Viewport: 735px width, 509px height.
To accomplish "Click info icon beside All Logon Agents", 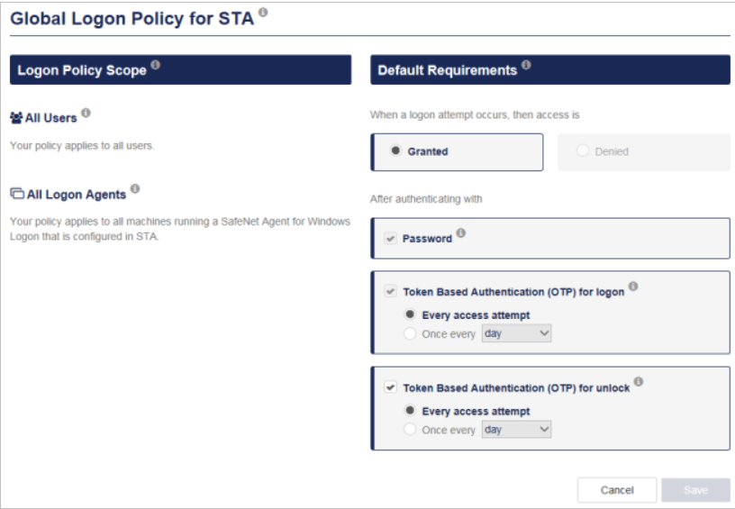I will pyautogui.click(x=135, y=188).
